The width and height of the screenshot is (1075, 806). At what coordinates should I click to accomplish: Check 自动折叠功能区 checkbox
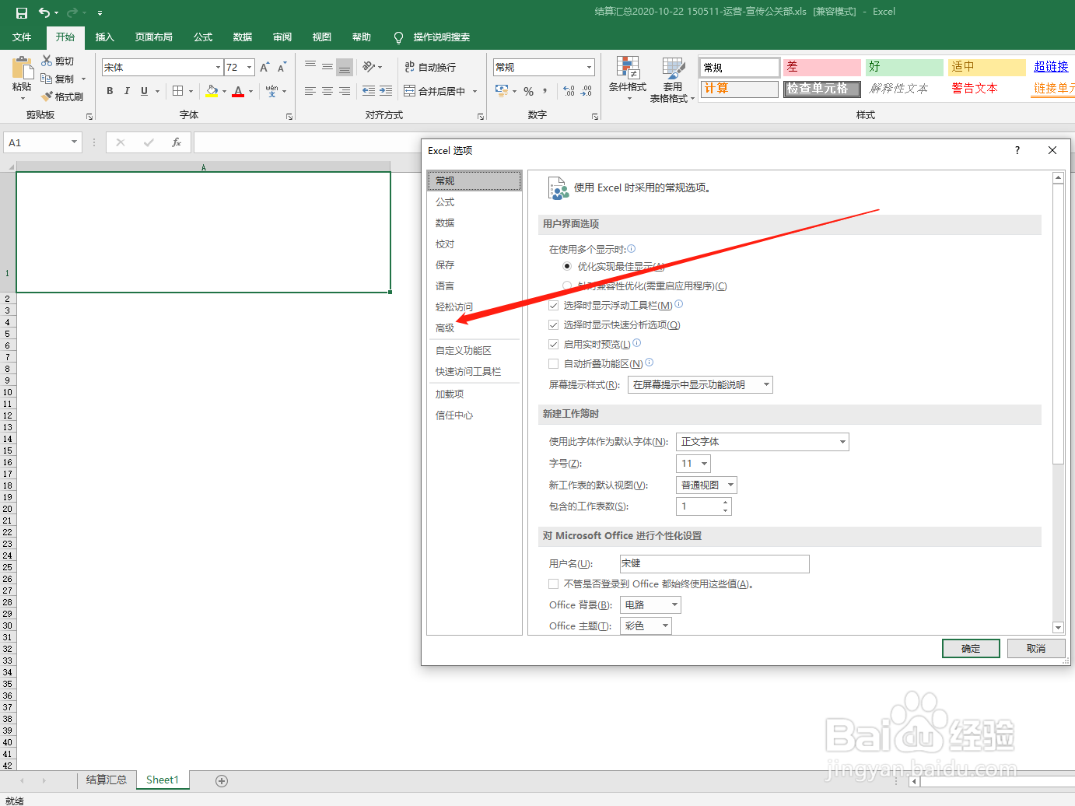tap(554, 363)
